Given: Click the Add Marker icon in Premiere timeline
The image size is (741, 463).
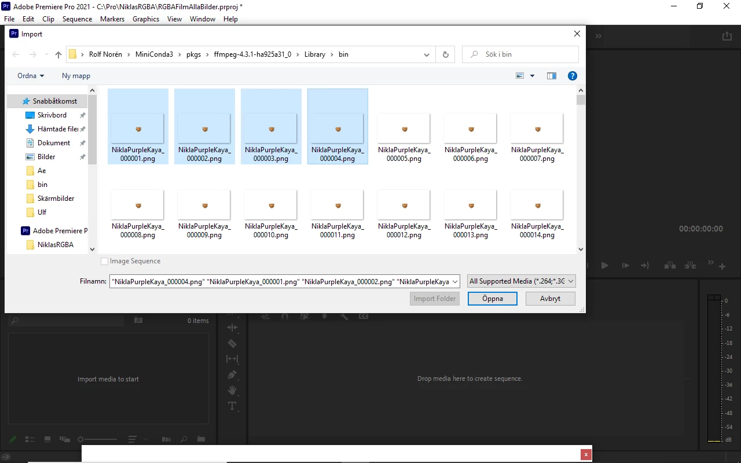Looking at the screenshot, I should [x=324, y=317].
